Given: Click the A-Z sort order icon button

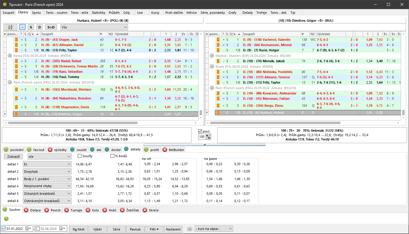Looking at the screenshot, I should click(x=10, y=27).
